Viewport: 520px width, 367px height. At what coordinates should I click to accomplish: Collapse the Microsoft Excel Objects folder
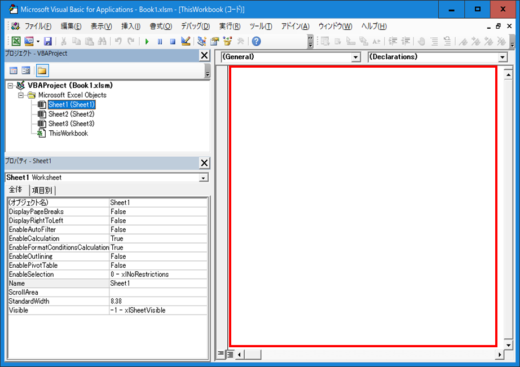pos(21,95)
